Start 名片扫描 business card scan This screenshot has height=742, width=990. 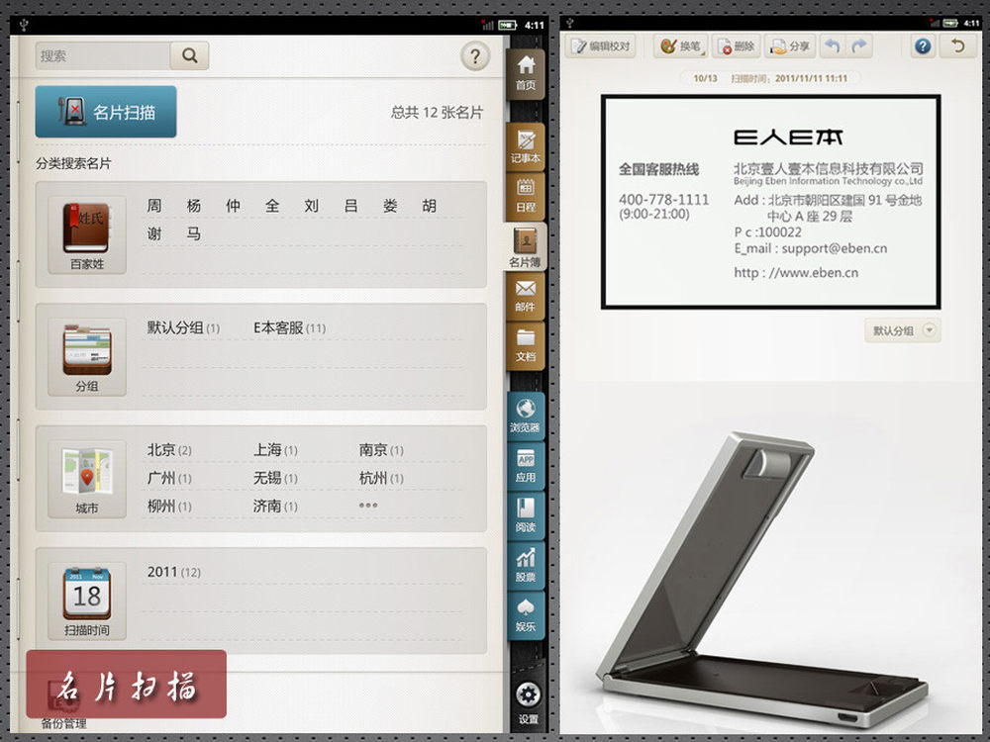coord(106,112)
